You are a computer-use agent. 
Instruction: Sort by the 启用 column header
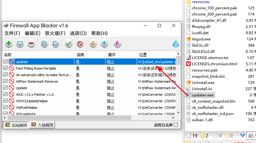coord(90,55)
